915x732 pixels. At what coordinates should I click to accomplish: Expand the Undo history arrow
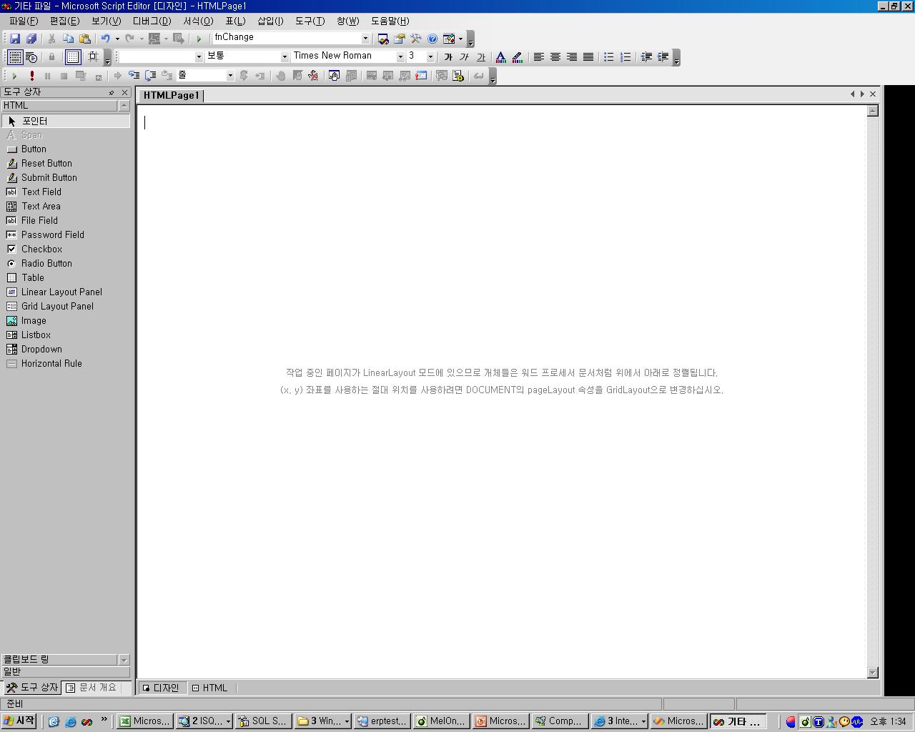tap(117, 39)
